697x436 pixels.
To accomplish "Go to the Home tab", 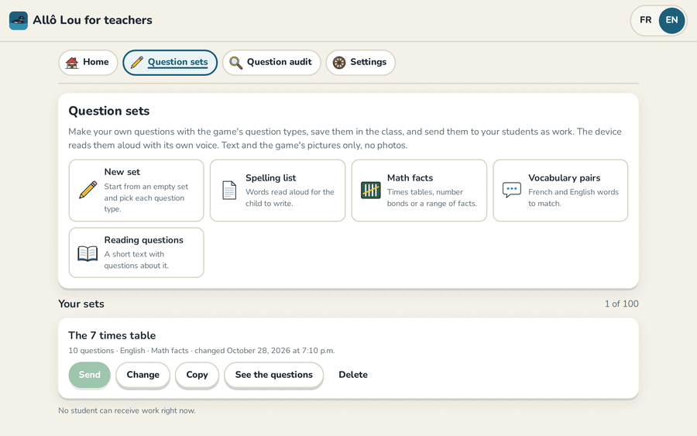I will tap(88, 62).
